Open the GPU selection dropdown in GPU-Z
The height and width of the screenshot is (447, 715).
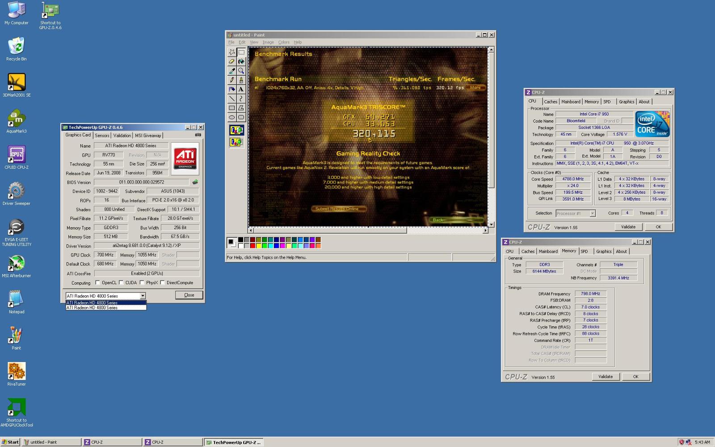[143, 296]
